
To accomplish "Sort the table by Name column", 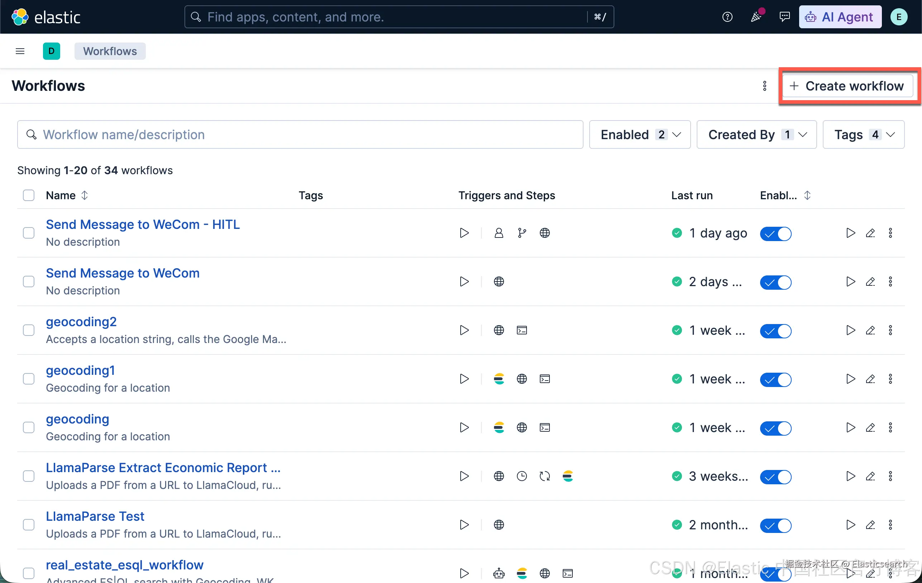I will point(67,195).
